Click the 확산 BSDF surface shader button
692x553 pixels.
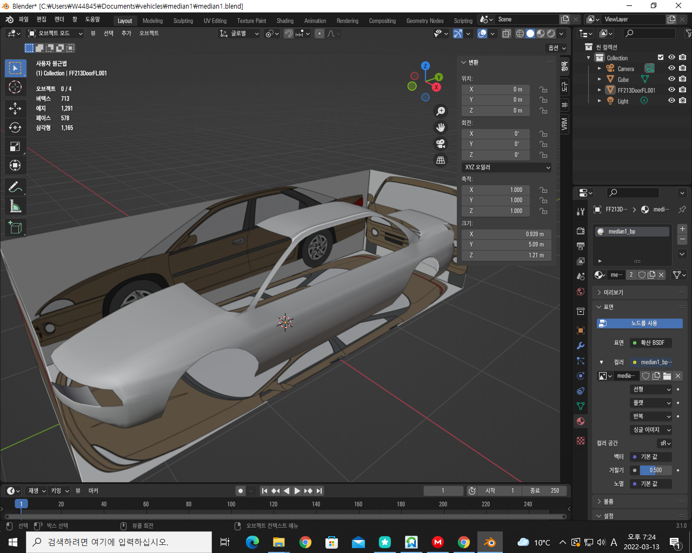[x=651, y=343]
